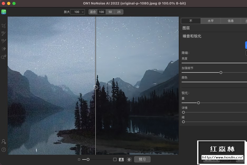Toggle the compare view 'A' icon
The image size is (247, 165).
click(x=121, y=160)
